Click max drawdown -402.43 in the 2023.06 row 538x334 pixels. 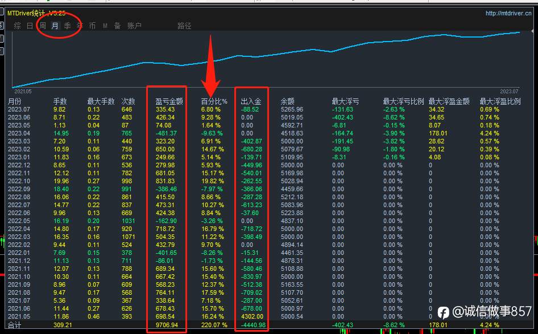(342, 117)
